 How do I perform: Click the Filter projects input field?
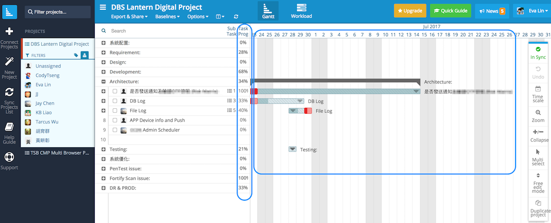[58, 12]
